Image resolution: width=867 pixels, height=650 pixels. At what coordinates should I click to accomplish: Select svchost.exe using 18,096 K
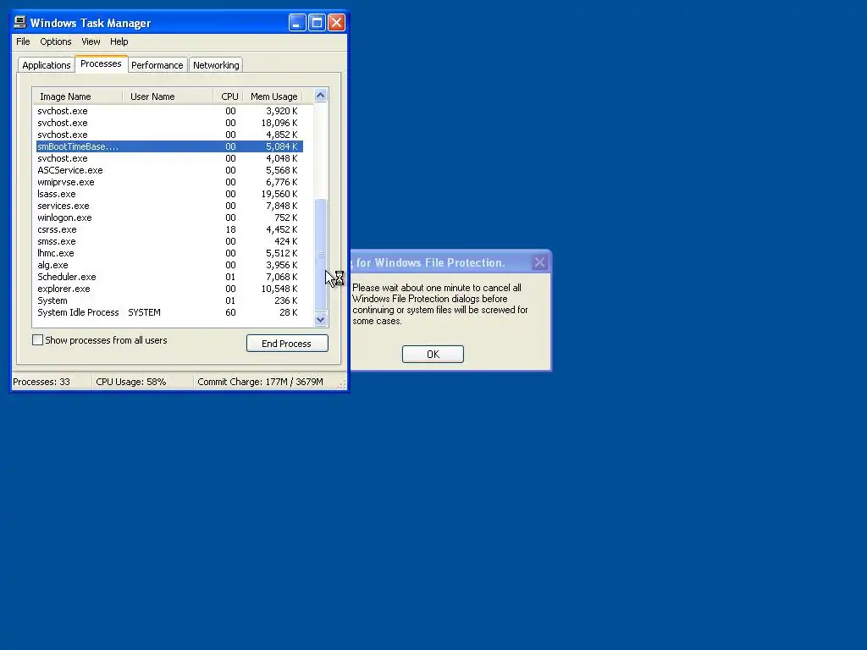click(169, 123)
